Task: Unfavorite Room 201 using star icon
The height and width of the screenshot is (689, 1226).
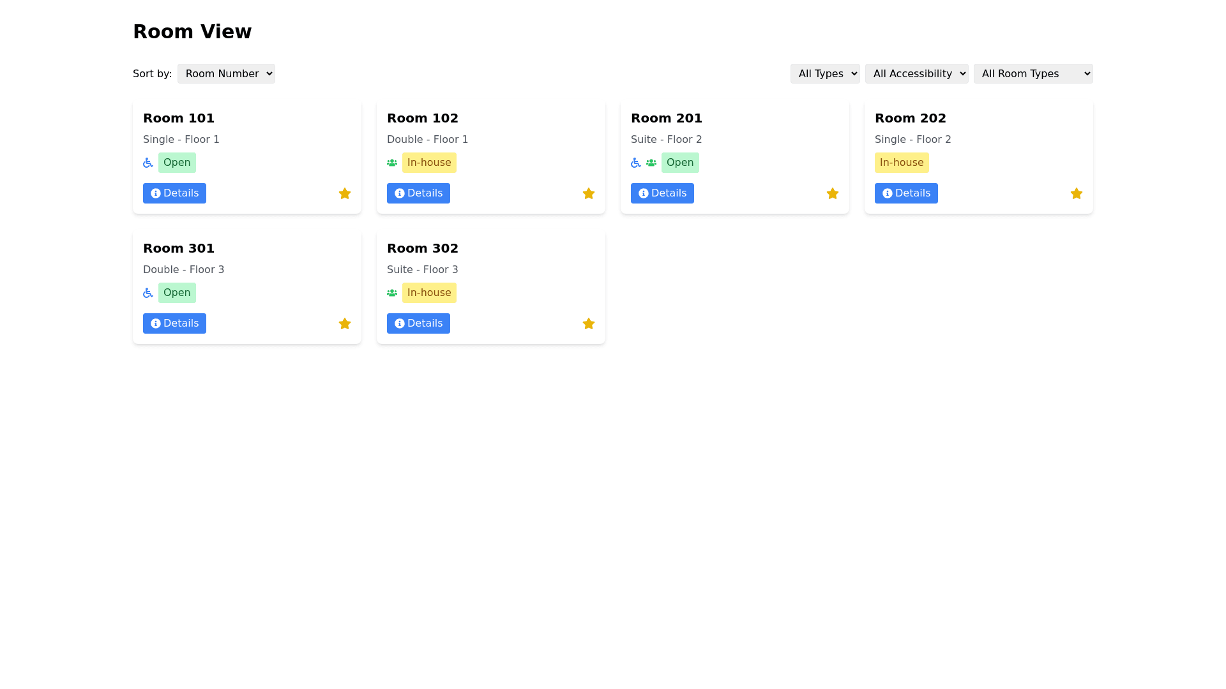Action: (x=833, y=193)
